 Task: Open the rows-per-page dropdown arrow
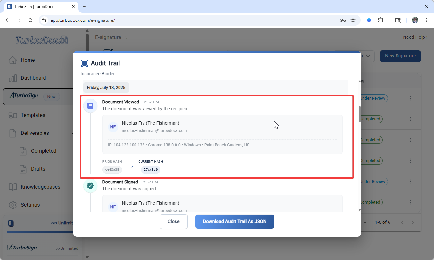365,222
